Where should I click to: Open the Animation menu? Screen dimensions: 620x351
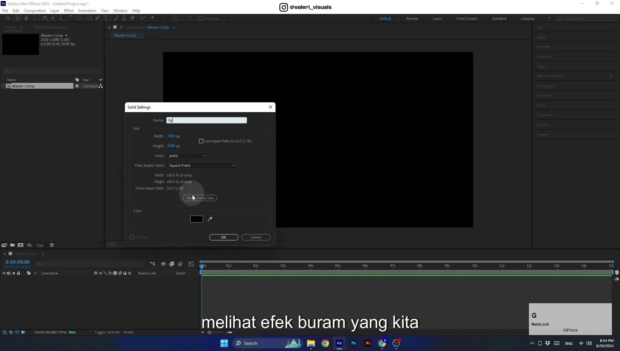coord(87,11)
